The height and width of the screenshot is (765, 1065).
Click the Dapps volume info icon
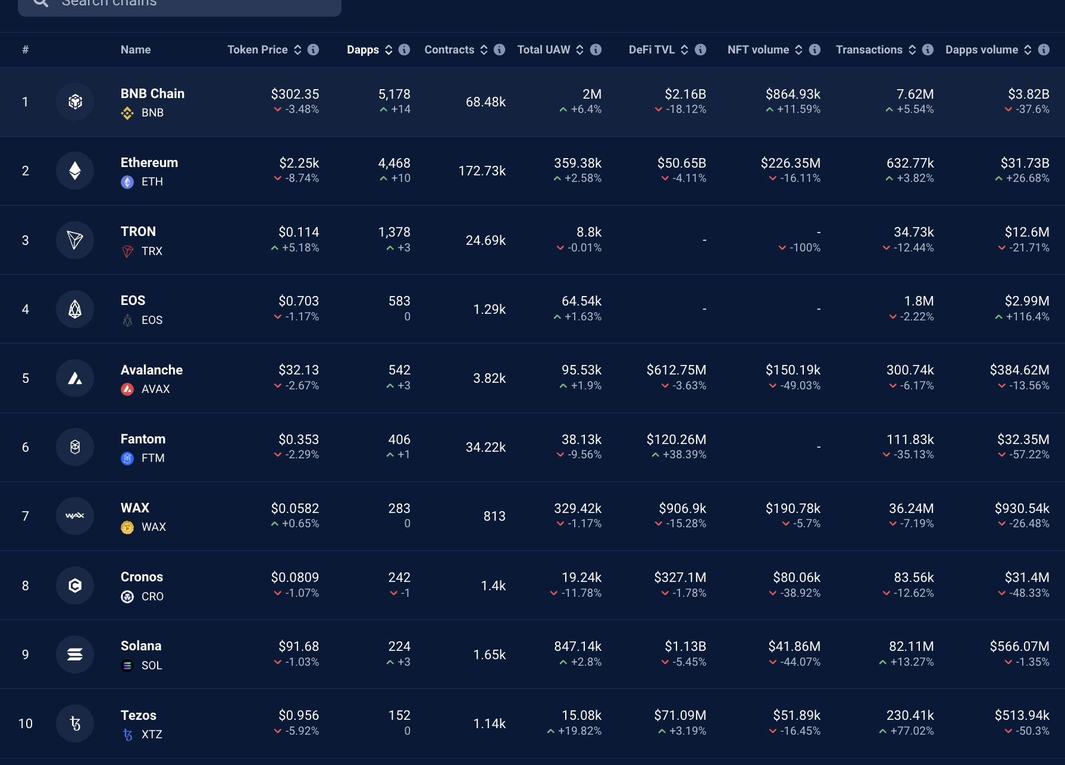pos(1044,50)
